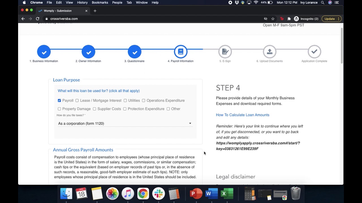Open Excel from the dock

pyautogui.click(x=227, y=194)
